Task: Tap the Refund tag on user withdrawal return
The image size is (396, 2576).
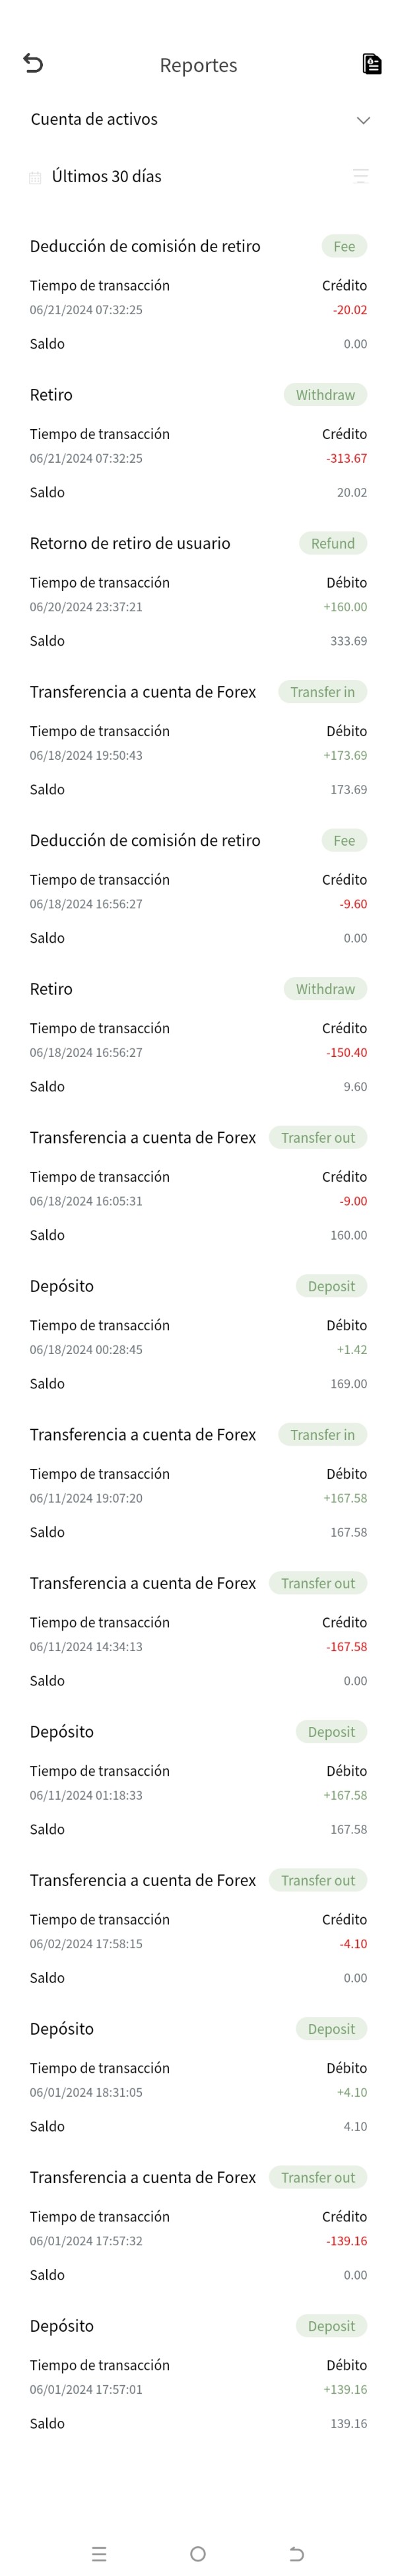Action: [333, 543]
